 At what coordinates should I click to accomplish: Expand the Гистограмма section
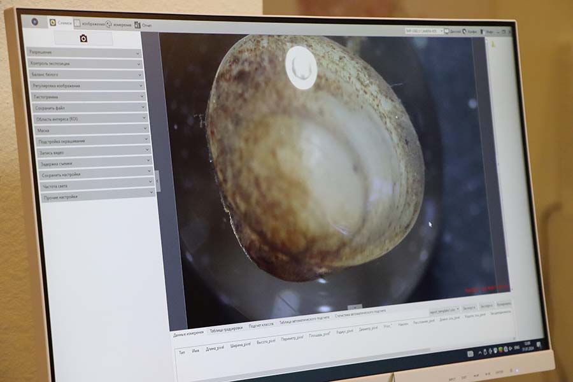[88, 97]
